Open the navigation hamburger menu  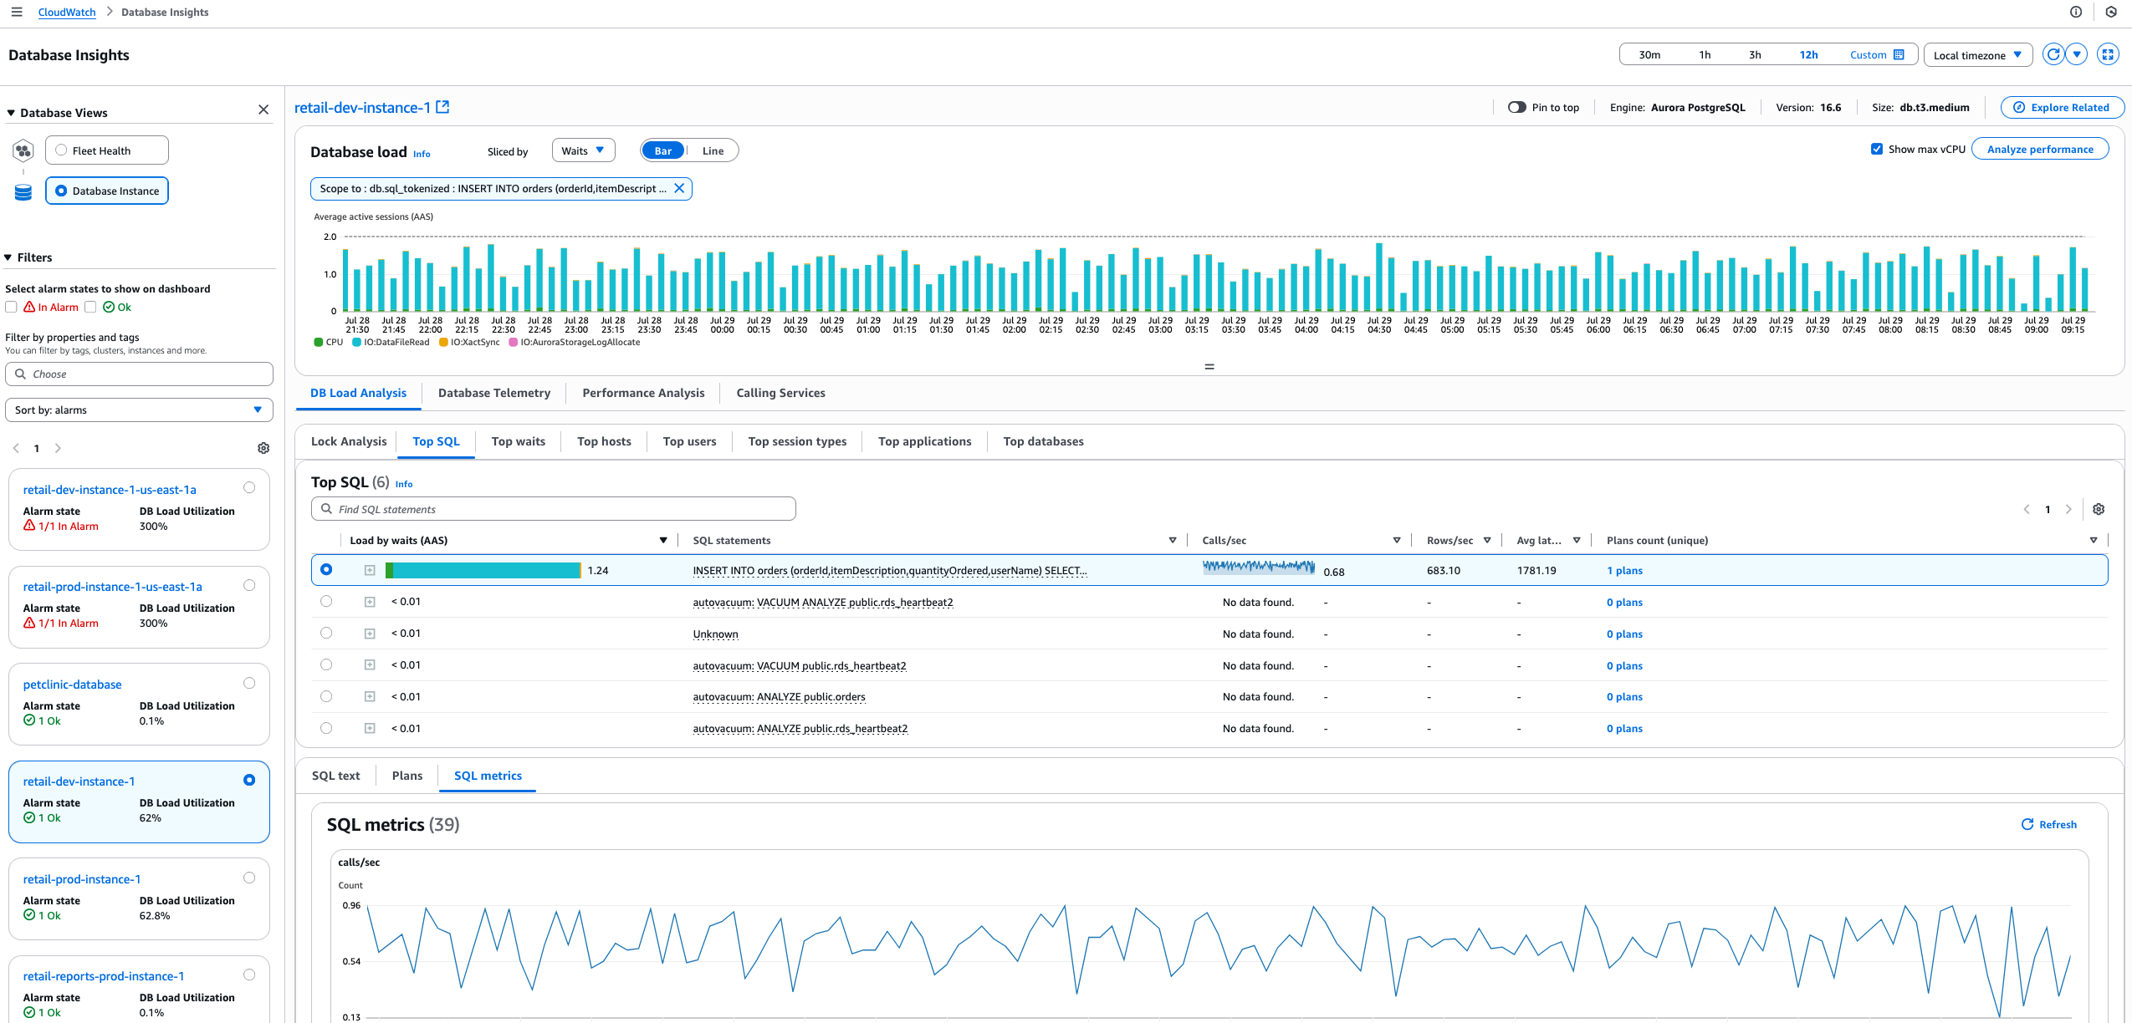click(16, 12)
